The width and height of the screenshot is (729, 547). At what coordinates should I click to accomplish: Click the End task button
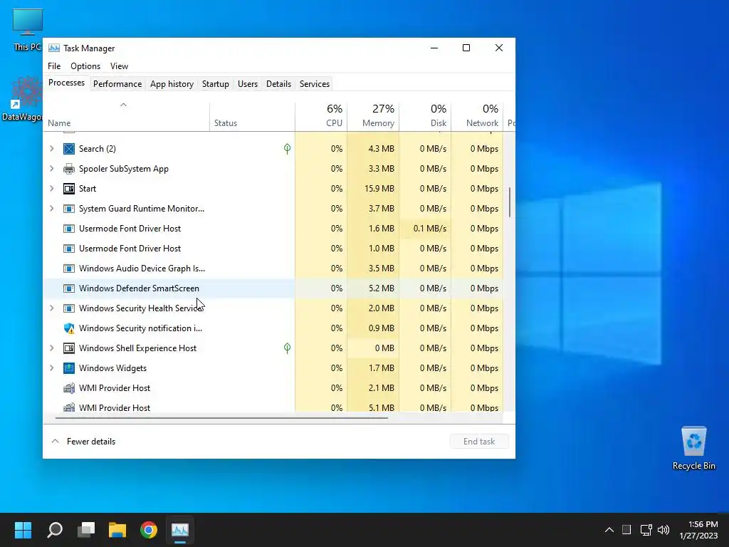click(x=479, y=442)
